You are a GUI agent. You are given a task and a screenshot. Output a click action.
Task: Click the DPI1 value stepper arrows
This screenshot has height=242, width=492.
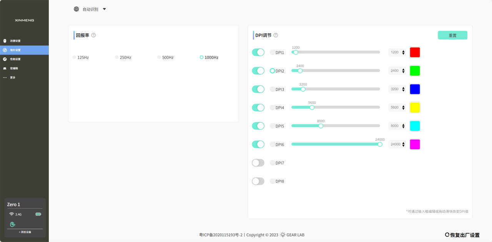403,53
